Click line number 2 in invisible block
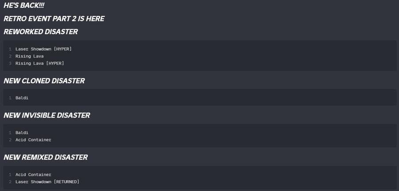The image size is (399, 191). pos(10,140)
